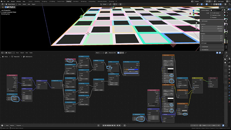Pause the viewport render preview

(x=225, y=4)
